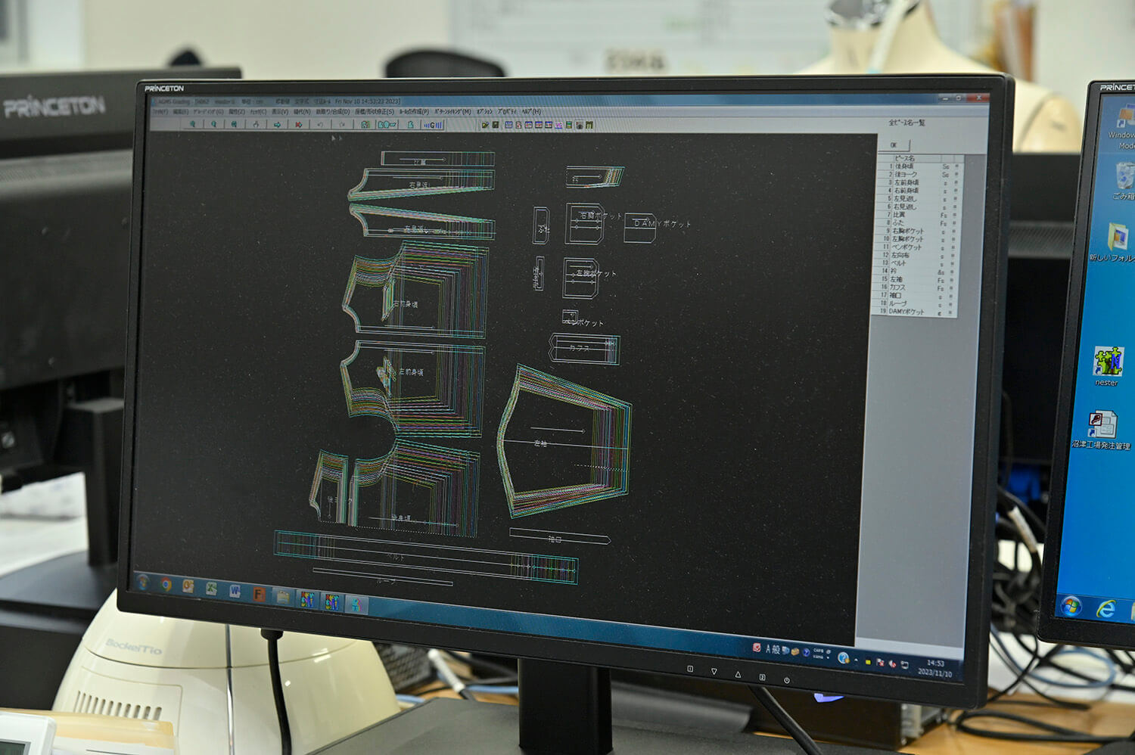Open 沼津工場発注管理 shortcut on right monitor

pos(1103,430)
